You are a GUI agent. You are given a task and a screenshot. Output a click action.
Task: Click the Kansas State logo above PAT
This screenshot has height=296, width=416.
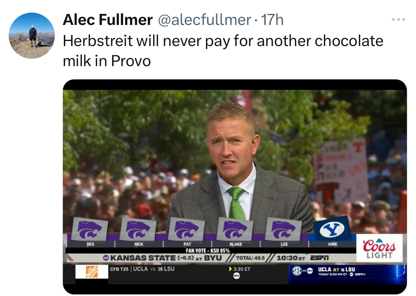coord(187,229)
